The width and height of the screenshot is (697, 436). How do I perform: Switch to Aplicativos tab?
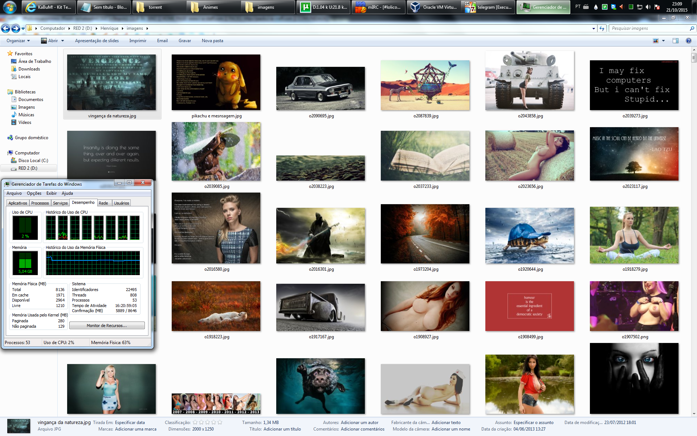[18, 203]
